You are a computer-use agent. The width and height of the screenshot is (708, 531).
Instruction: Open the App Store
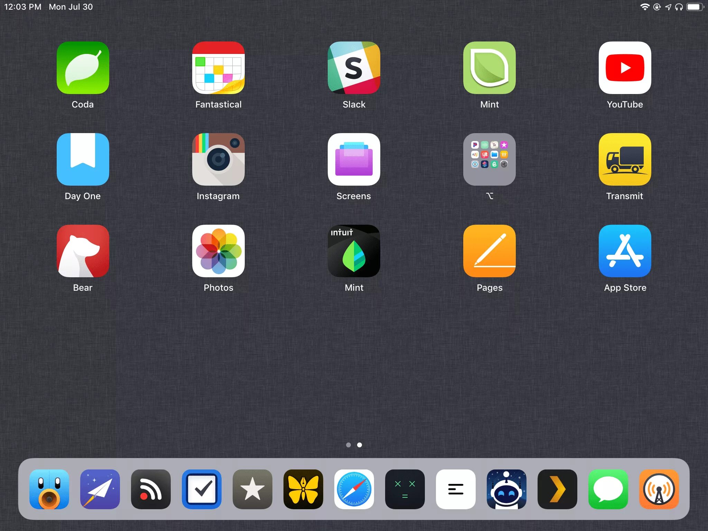625,251
